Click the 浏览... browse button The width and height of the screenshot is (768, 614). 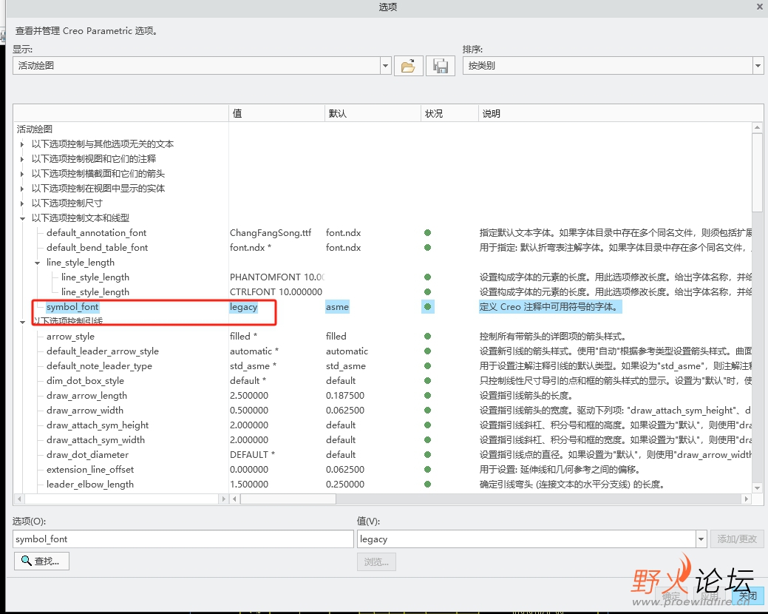pyautogui.click(x=376, y=562)
